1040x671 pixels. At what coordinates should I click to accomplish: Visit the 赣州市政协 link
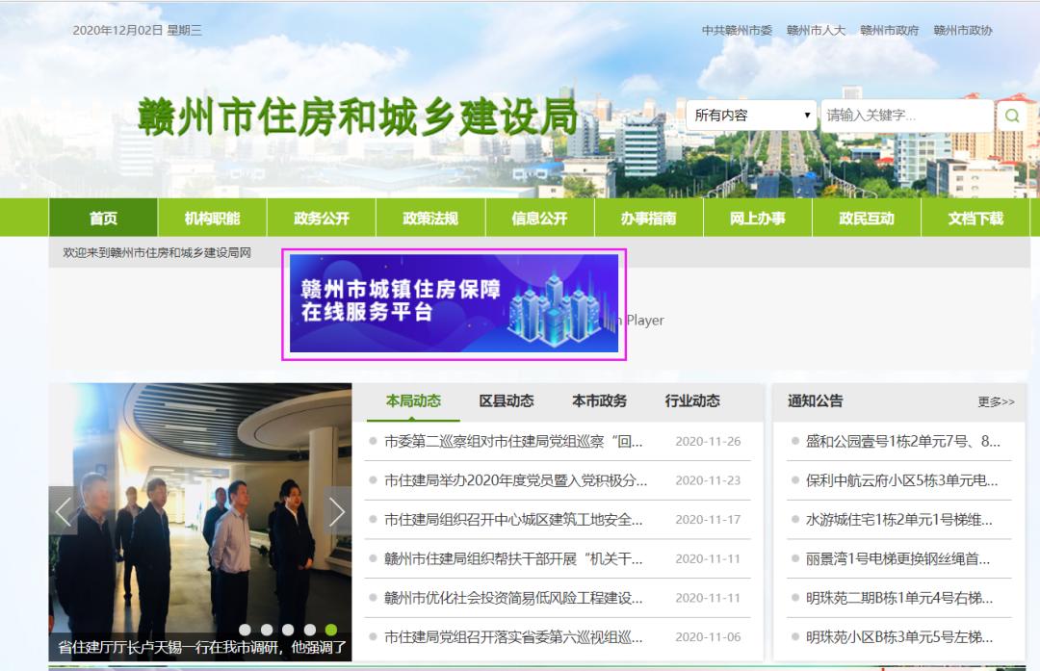964,30
